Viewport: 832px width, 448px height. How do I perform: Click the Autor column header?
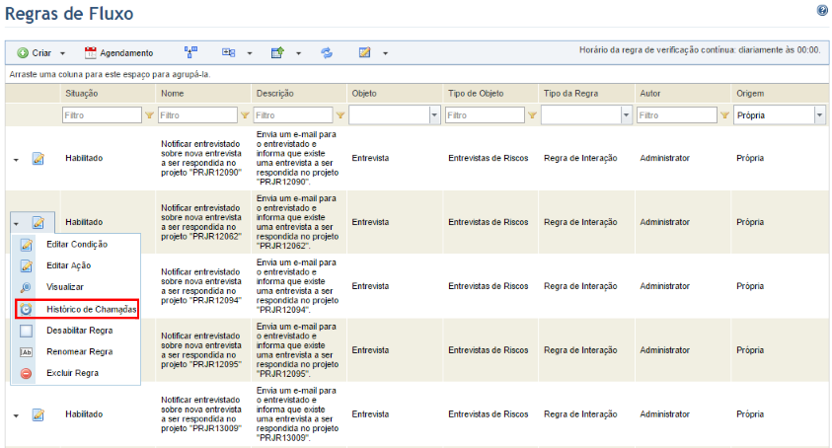click(683, 94)
